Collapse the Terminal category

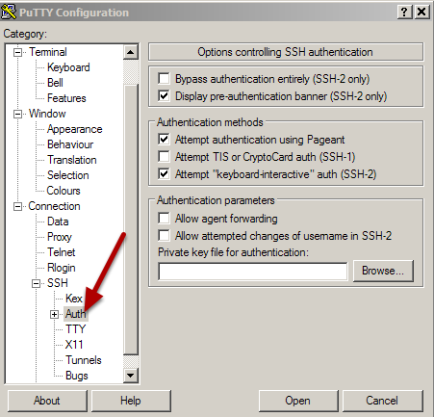coord(17,52)
